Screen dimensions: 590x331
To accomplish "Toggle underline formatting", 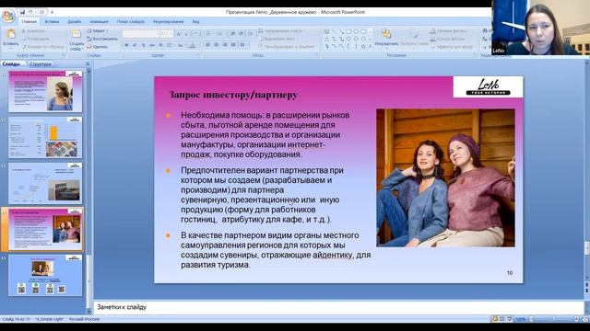I will 144,45.
